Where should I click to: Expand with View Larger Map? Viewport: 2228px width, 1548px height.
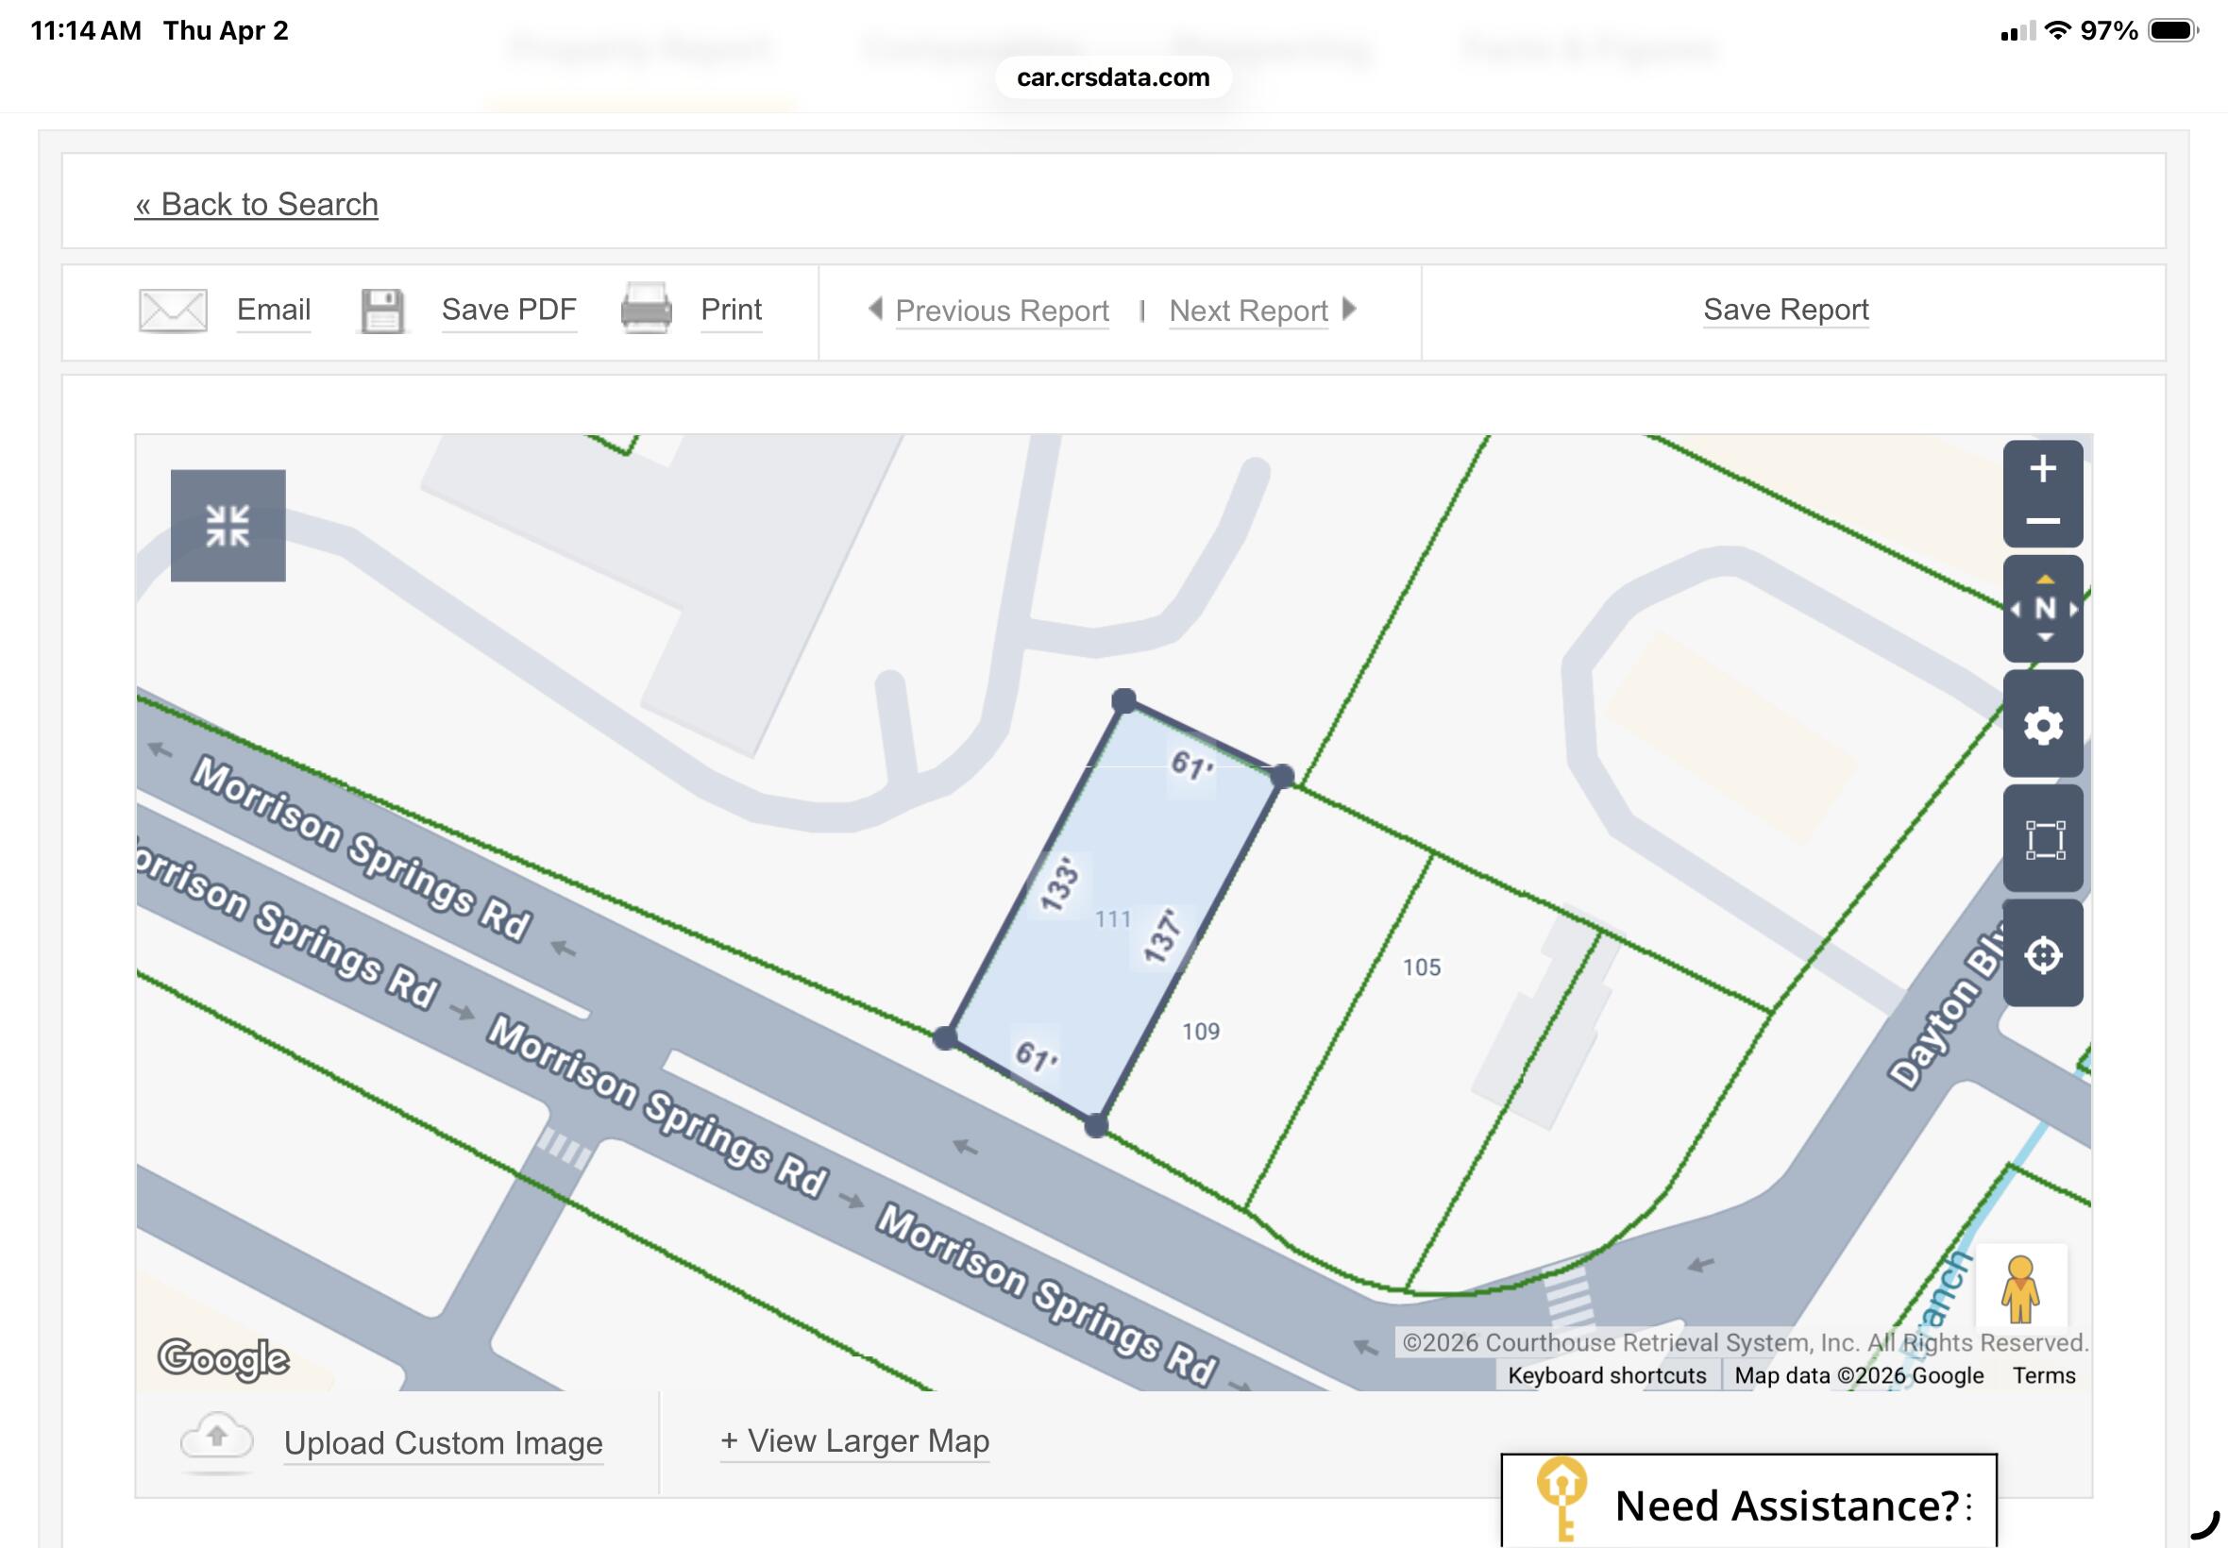854,1440
